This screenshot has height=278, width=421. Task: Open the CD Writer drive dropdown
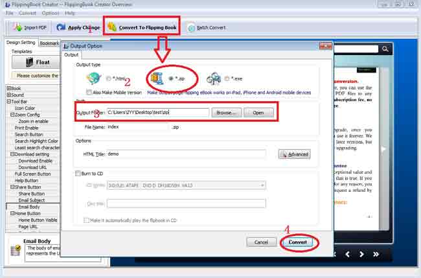262,185
